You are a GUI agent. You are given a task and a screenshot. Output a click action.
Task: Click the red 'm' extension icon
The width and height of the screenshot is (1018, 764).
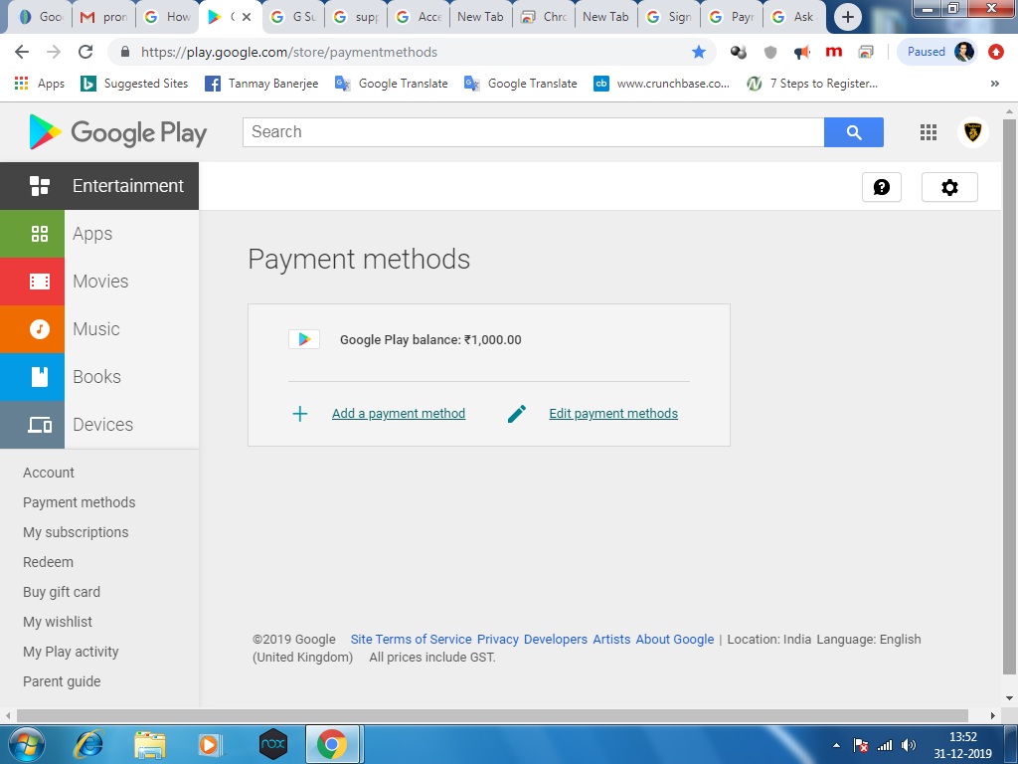point(834,52)
